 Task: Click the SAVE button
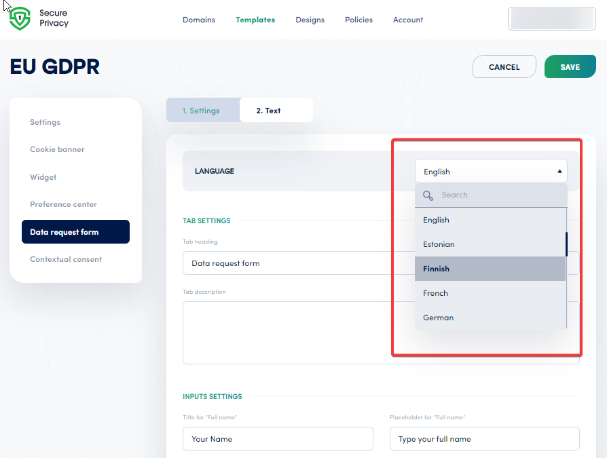pyautogui.click(x=570, y=66)
